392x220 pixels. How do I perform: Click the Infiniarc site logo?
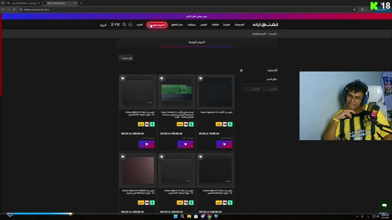coord(265,24)
